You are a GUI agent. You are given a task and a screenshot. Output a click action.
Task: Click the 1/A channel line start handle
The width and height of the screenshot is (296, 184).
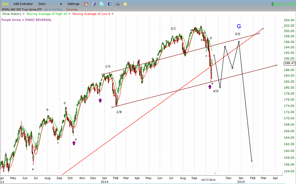[103, 74]
